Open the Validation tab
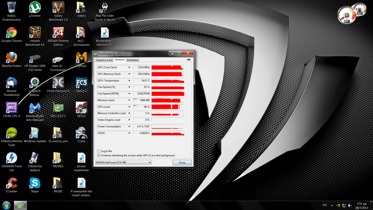 pyautogui.click(x=133, y=60)
